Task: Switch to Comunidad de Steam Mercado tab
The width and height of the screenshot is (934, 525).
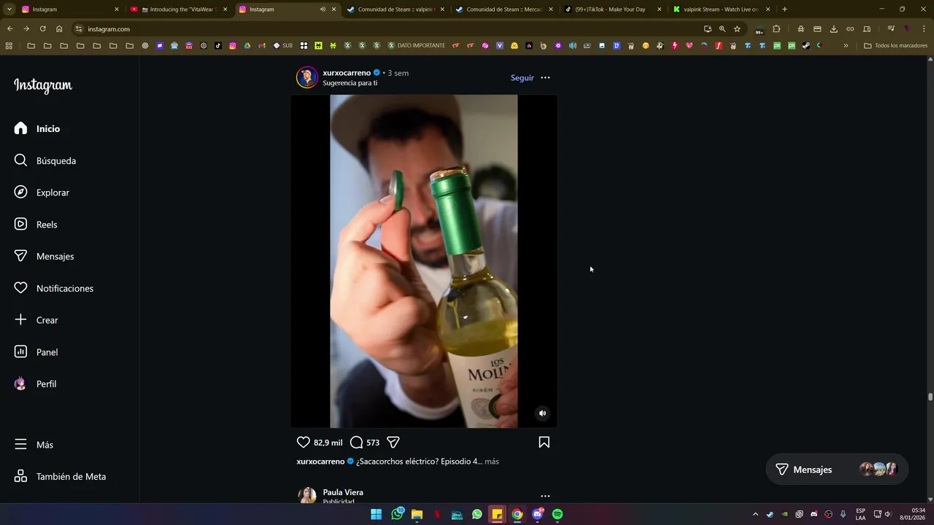Action: [x=504, y=9]
